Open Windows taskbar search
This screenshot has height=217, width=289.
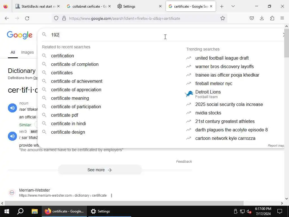click(x=20, y=211)
